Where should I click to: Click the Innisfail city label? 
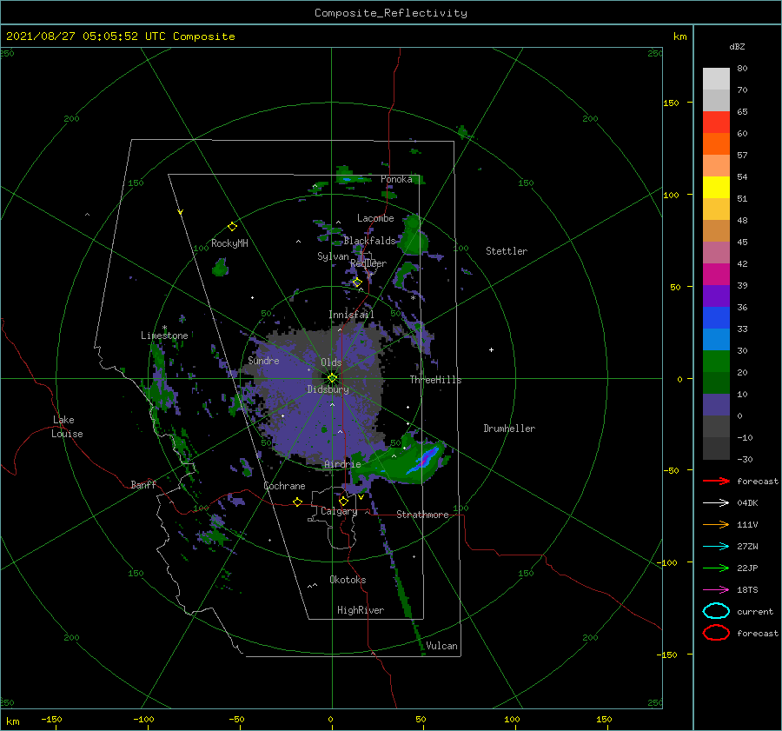click(351, 315)
